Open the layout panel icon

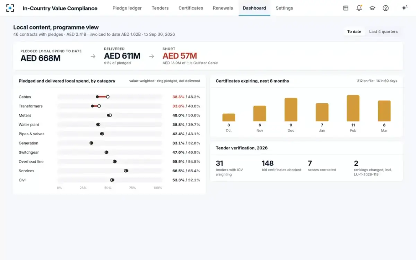pyautogui.click(x=346, y=8)
